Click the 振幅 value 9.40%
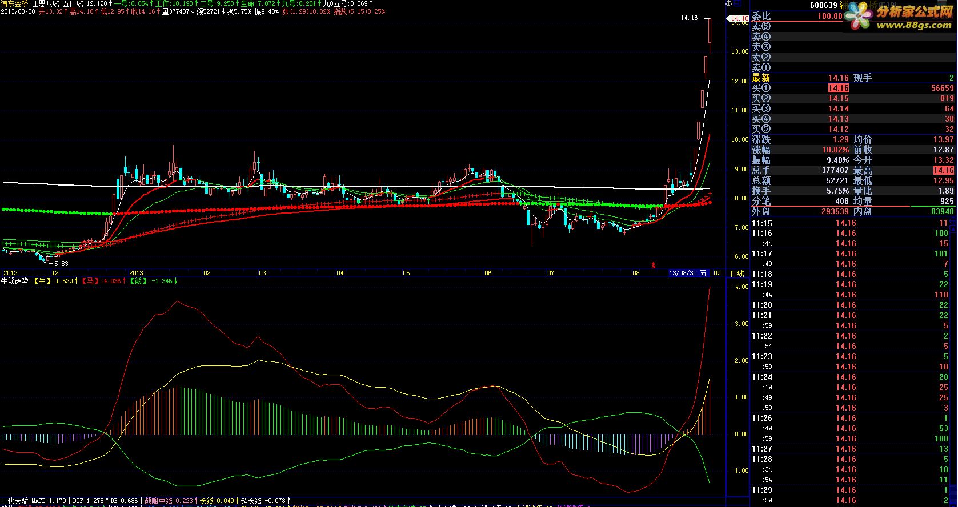Image resolution: width=958 pixels, height=507 pixels. (x=838, y=160)
